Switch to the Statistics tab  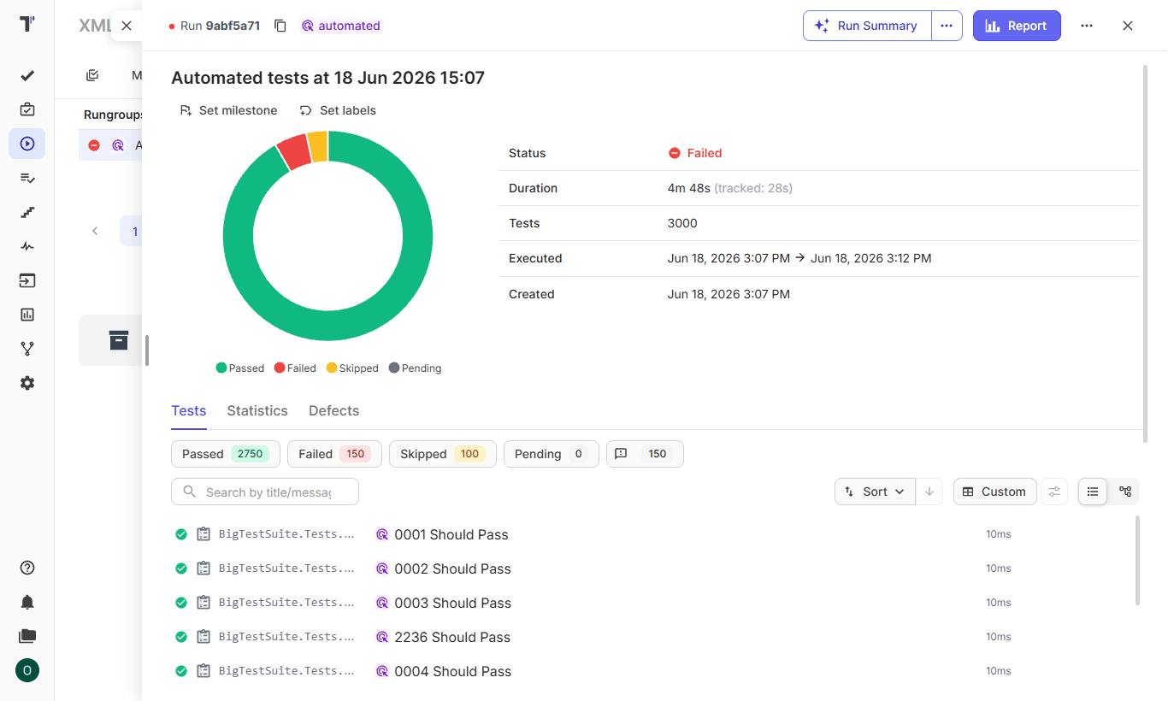[x=257, y=410]
